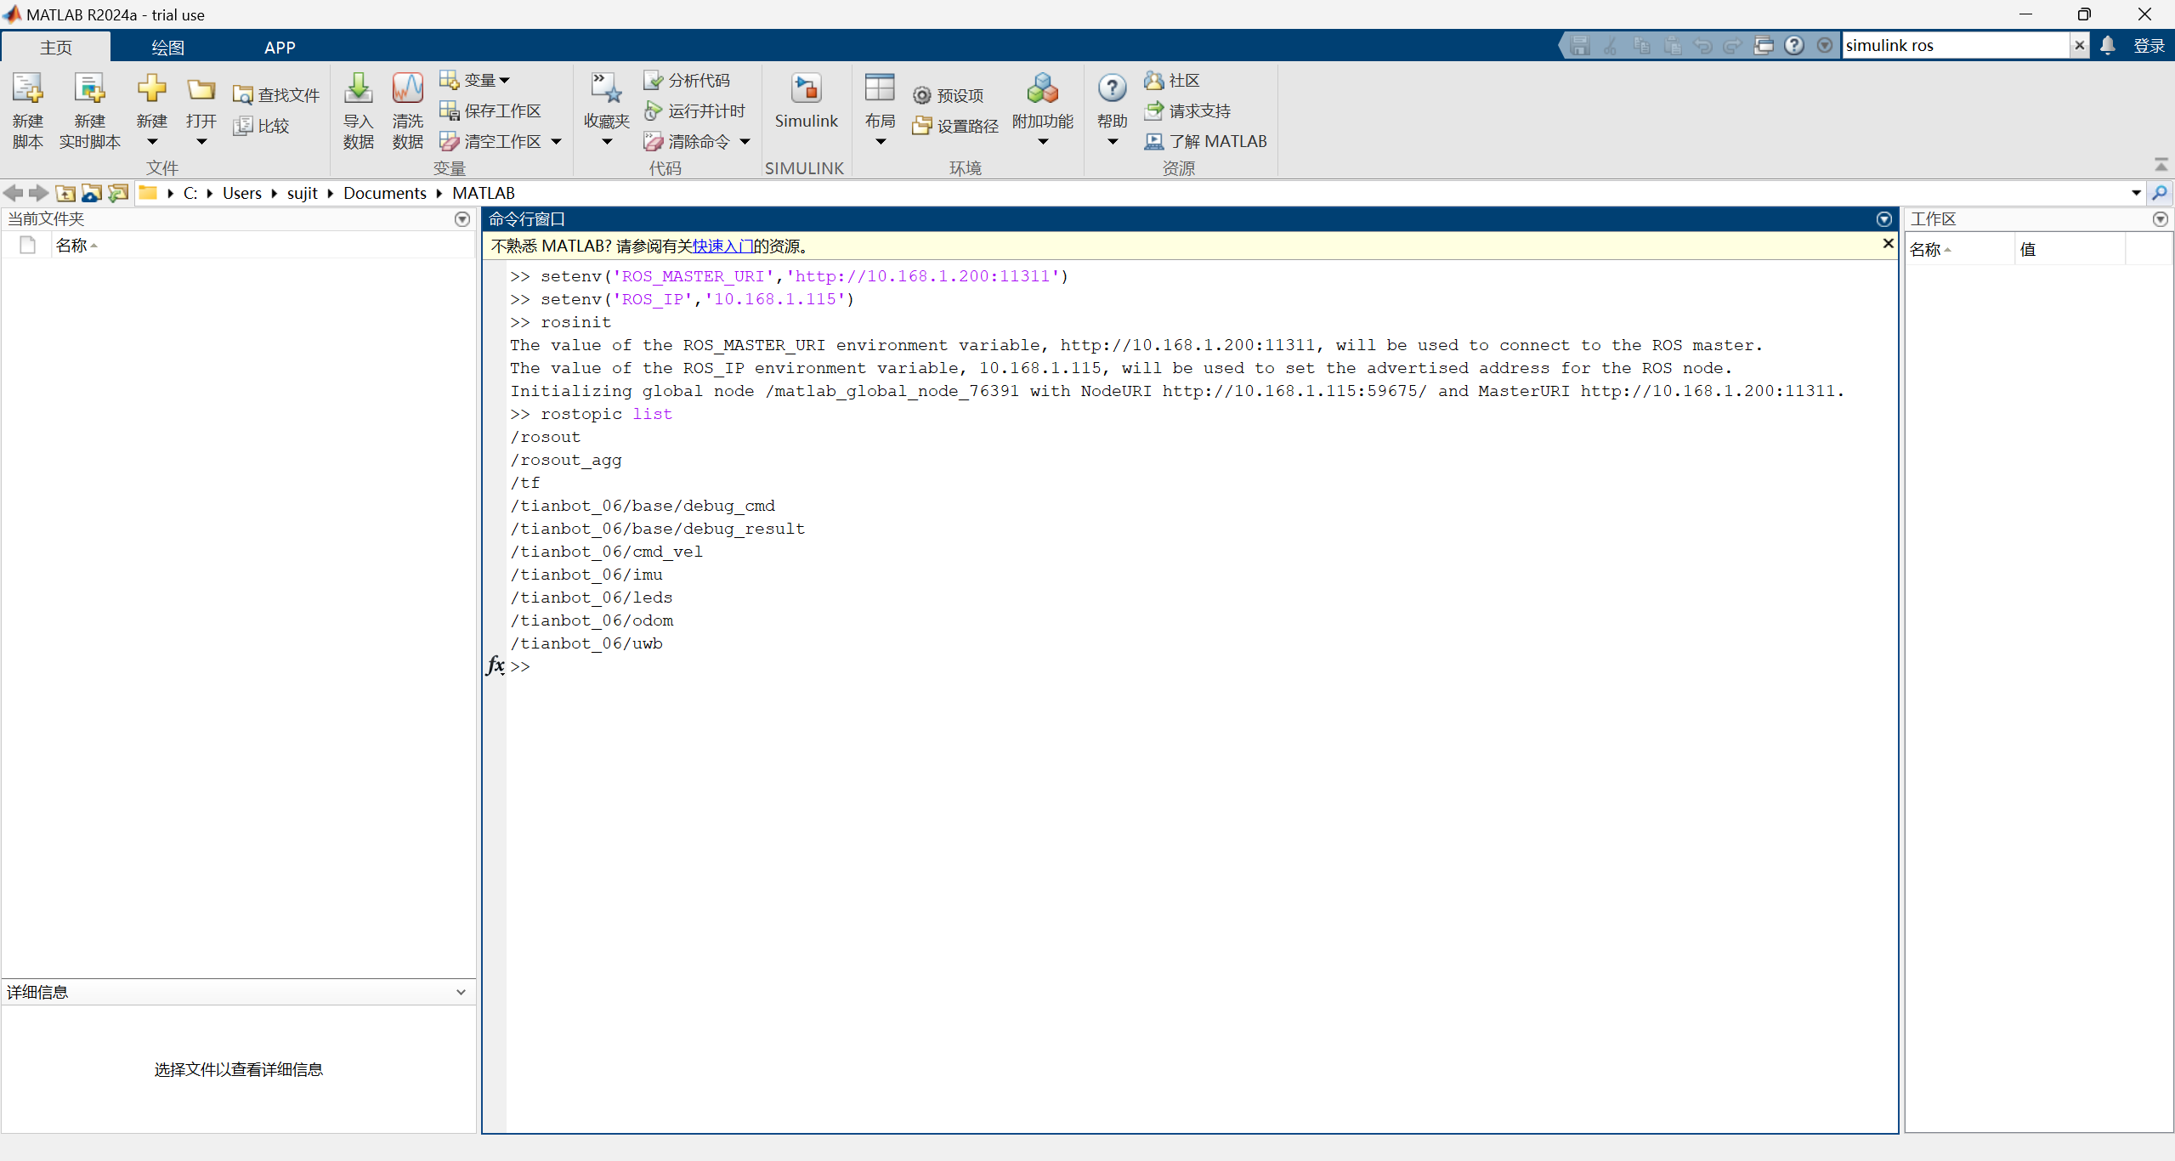Expand quick access toolbar options arrow
2175x1161 pixels.
[1824, 45]
